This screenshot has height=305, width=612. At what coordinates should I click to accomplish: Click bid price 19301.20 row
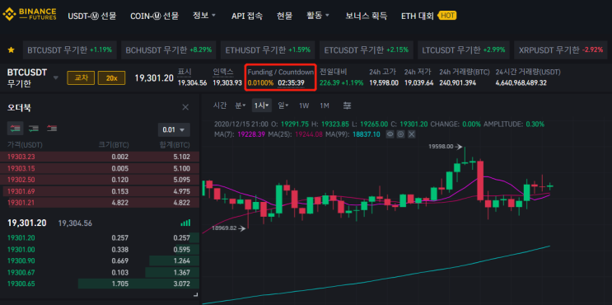(100, 237)
